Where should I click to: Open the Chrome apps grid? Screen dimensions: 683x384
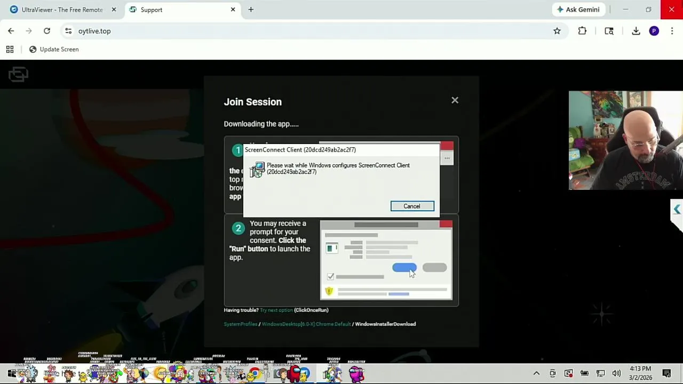coord(10,49)
